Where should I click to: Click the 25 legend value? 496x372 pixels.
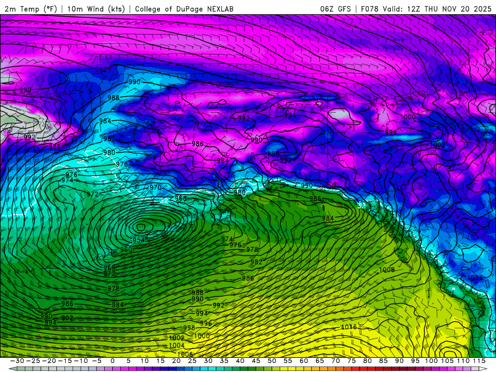(x=192, y=361)
